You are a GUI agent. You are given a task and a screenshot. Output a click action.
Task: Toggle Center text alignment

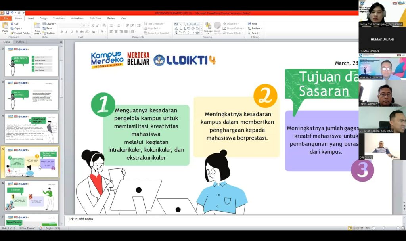[x=116, y=32]
